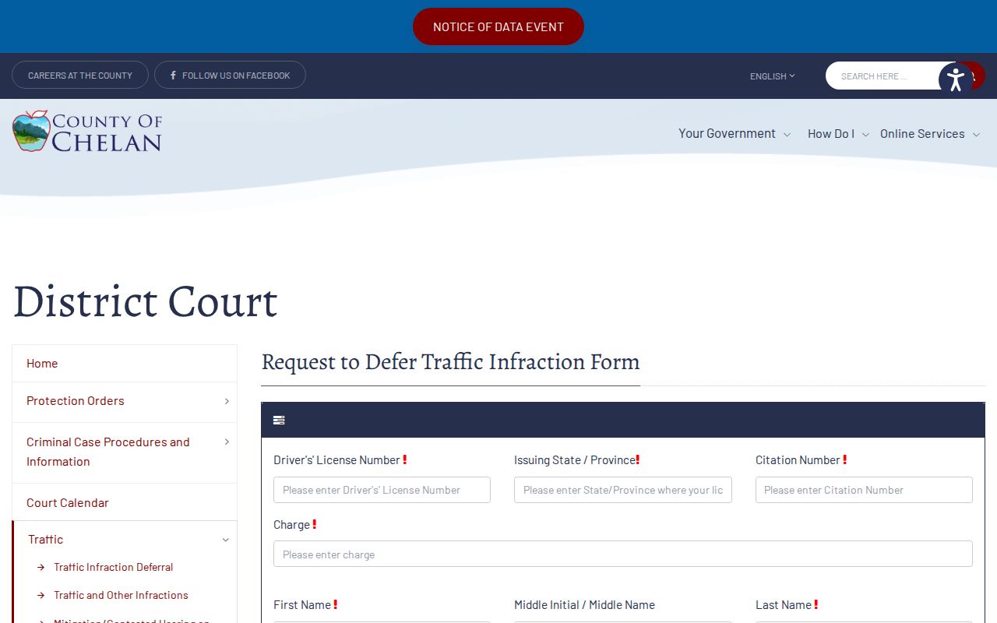Click the form header list icon
The height and width of the screenshot is (623, 997).
pyautogui.click(x=279, y=421)
